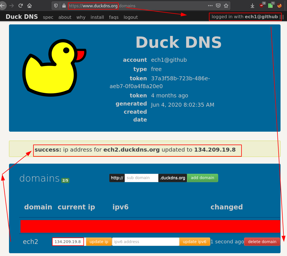Click the date 'Jun 4, 2020 8:02:35 AM'
Screen dimensions: 287x256
click(x=183, y=105)
